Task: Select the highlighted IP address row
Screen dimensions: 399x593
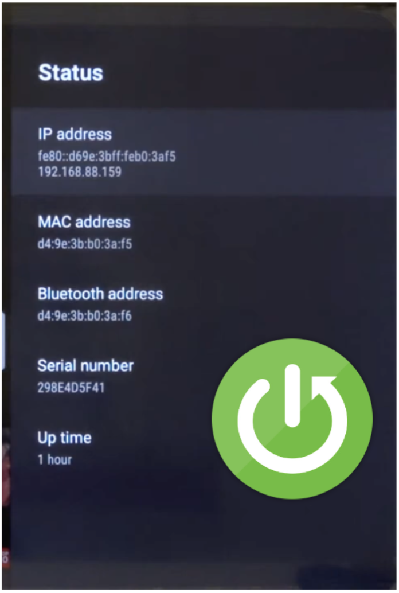Action: click(x=204, y=151)
